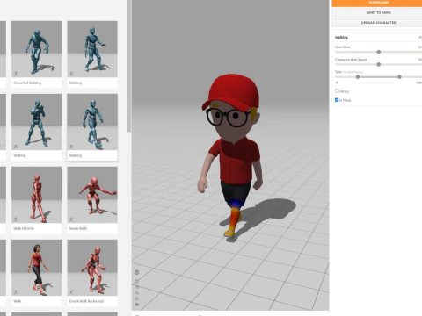
Task: Select the Walk thumbnail with female character
Action: click(x=37, y=268)
